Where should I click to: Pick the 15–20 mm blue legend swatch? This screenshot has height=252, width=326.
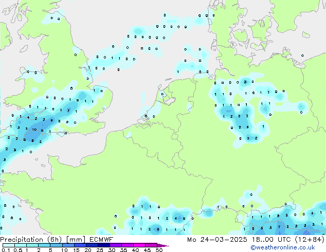(x=80, y=245)
